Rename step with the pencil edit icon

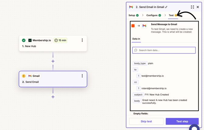[x=166, y=7]
